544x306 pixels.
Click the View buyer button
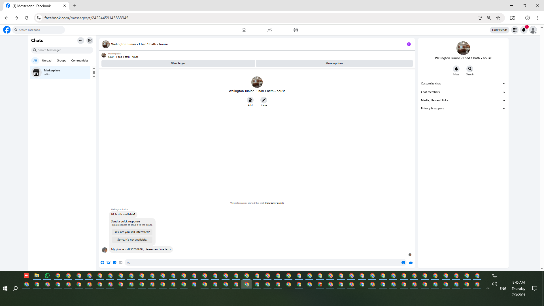tap(178, 63)
